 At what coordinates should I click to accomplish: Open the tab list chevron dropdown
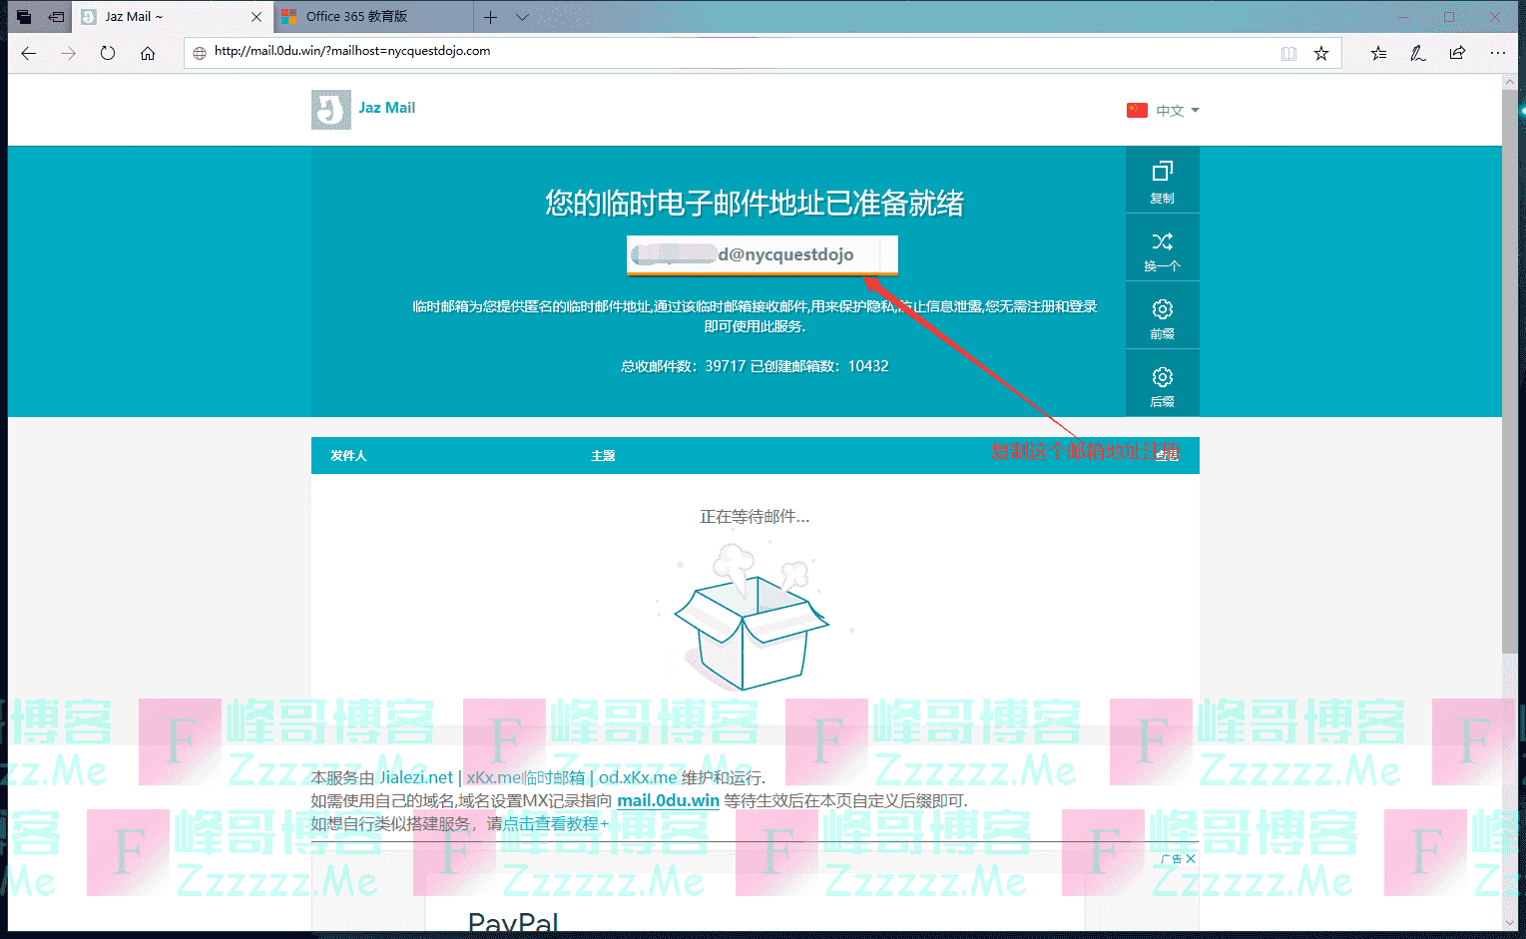522,17
